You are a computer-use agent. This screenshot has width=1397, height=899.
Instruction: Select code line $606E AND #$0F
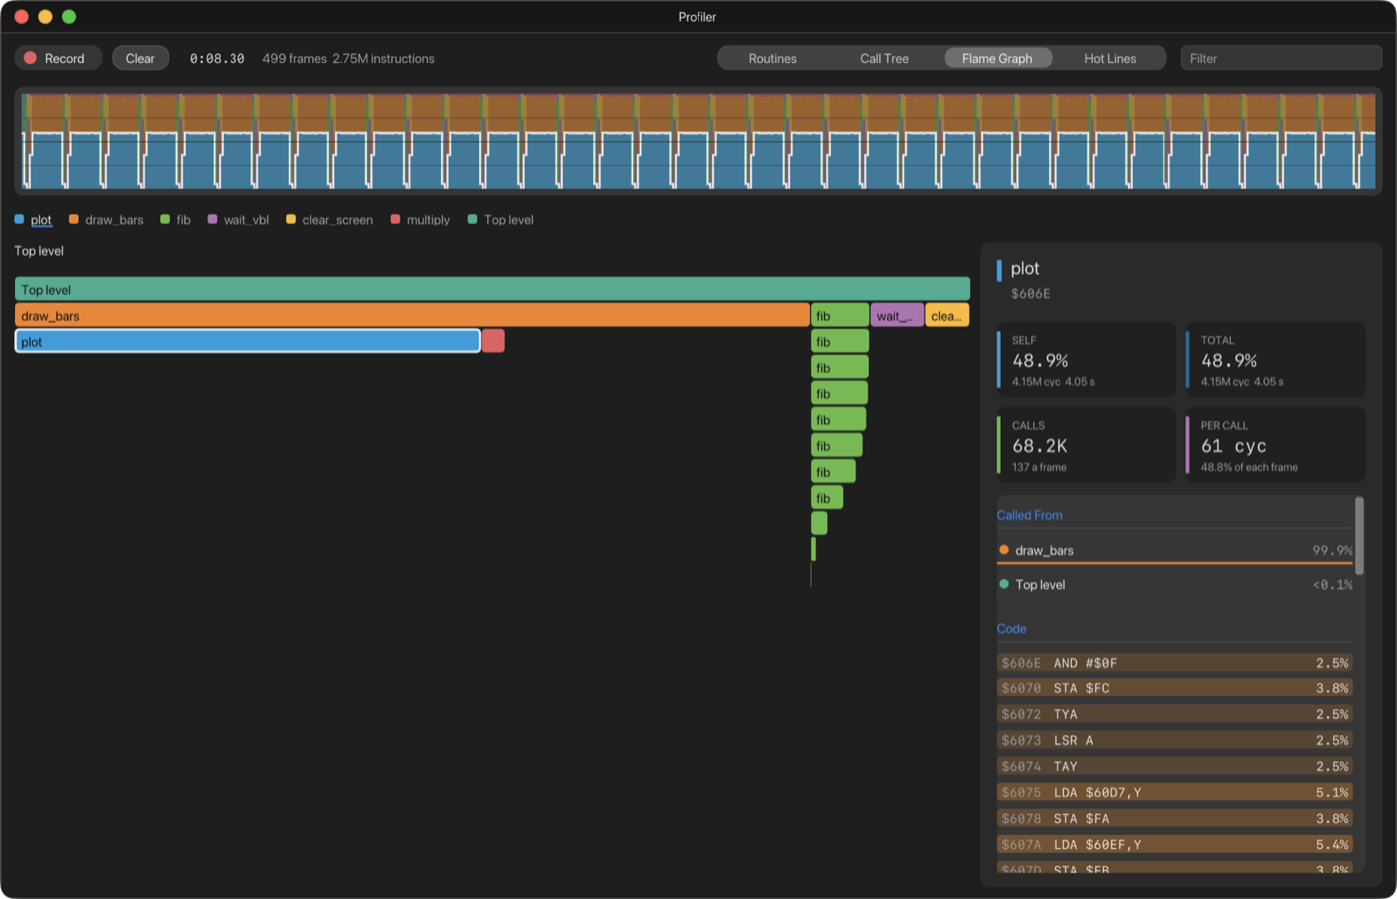[1175, 663]
